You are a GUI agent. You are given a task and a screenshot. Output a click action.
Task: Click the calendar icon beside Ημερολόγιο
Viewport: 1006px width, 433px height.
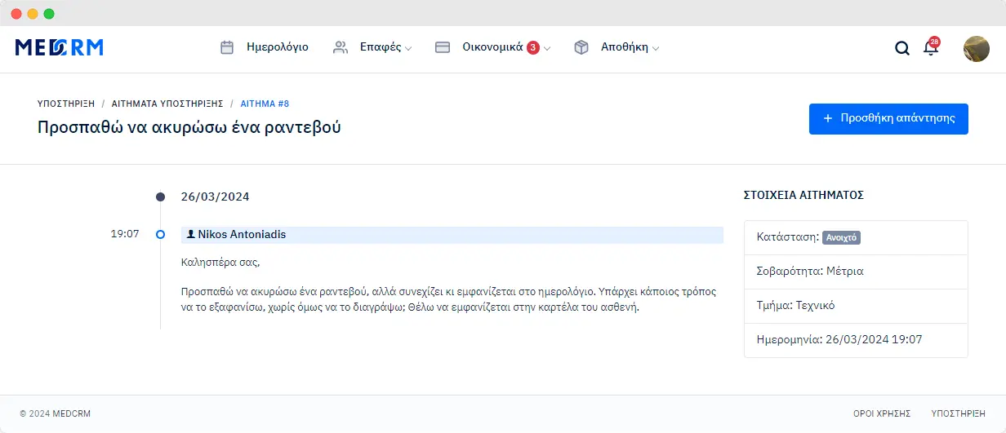click(x=227, y=47)
